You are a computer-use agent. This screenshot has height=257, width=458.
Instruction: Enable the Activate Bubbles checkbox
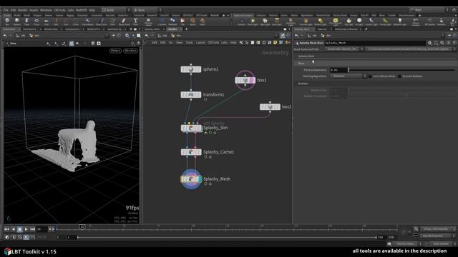pyautogui.click(x=399, y=76)
